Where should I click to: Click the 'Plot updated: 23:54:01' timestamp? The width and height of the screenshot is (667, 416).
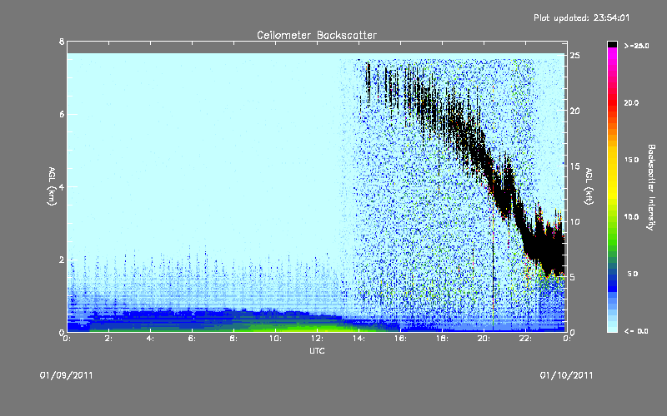pyautogui.click(x=581, y=17)
